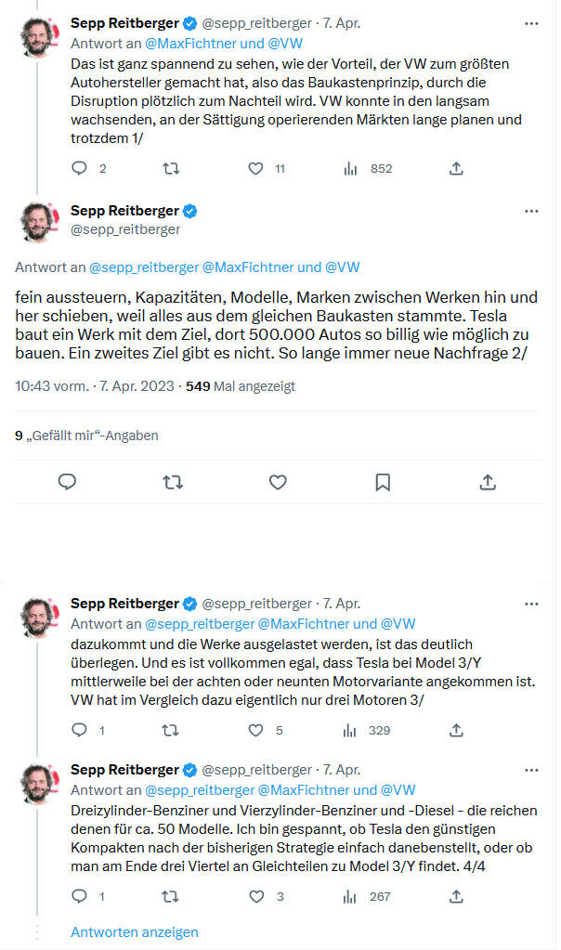Retweet the main tweet ending in 2/
This screenshot has height=950, width=561.
[173, 482]
